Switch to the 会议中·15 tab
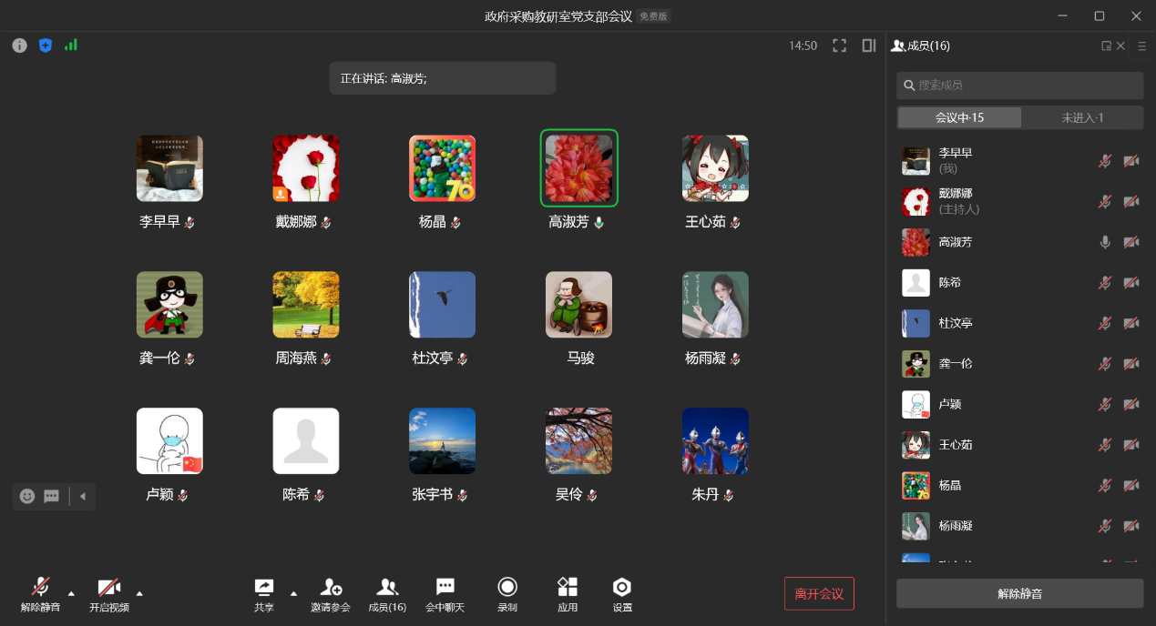1156x626 pixels. point(959,117)
